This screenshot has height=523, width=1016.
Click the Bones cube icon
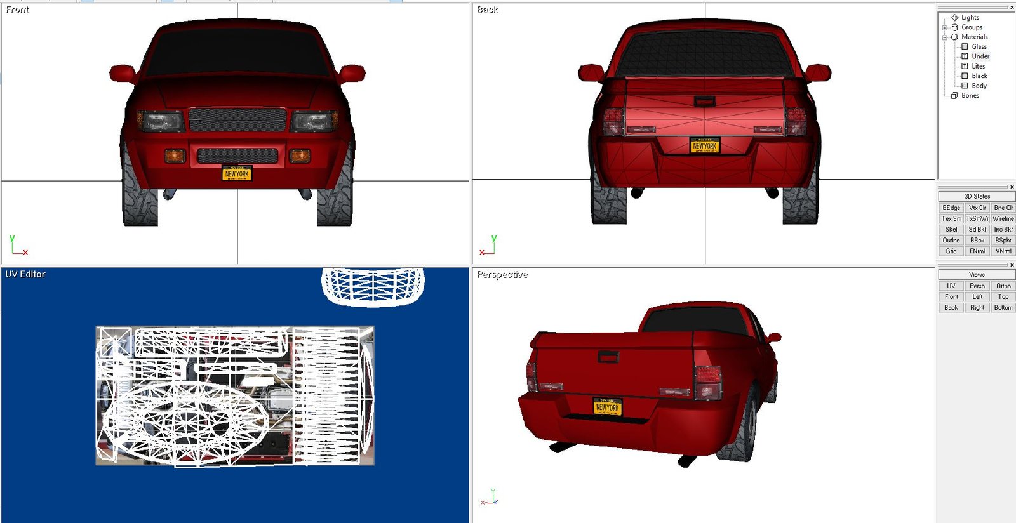coord(954,95)
